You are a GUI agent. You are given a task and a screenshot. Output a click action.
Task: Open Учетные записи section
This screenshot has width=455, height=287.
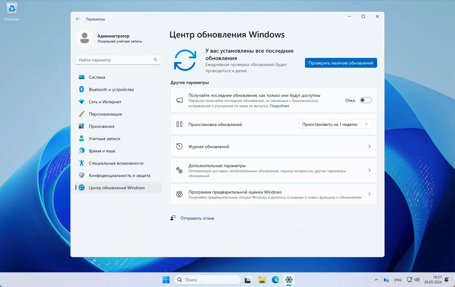point(118,138)
